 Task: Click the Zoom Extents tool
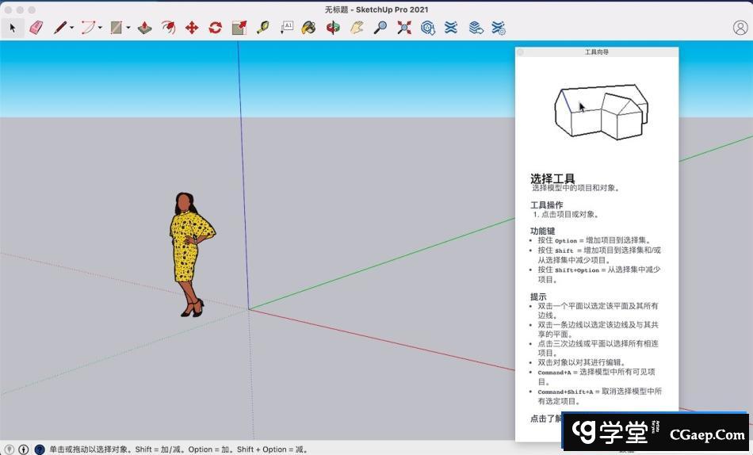pos(404,28)
